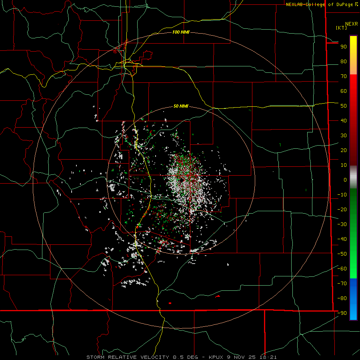
Task: Click the "NEXLAB-College of DuPage" header text
Action: click(x=320, y=4)
